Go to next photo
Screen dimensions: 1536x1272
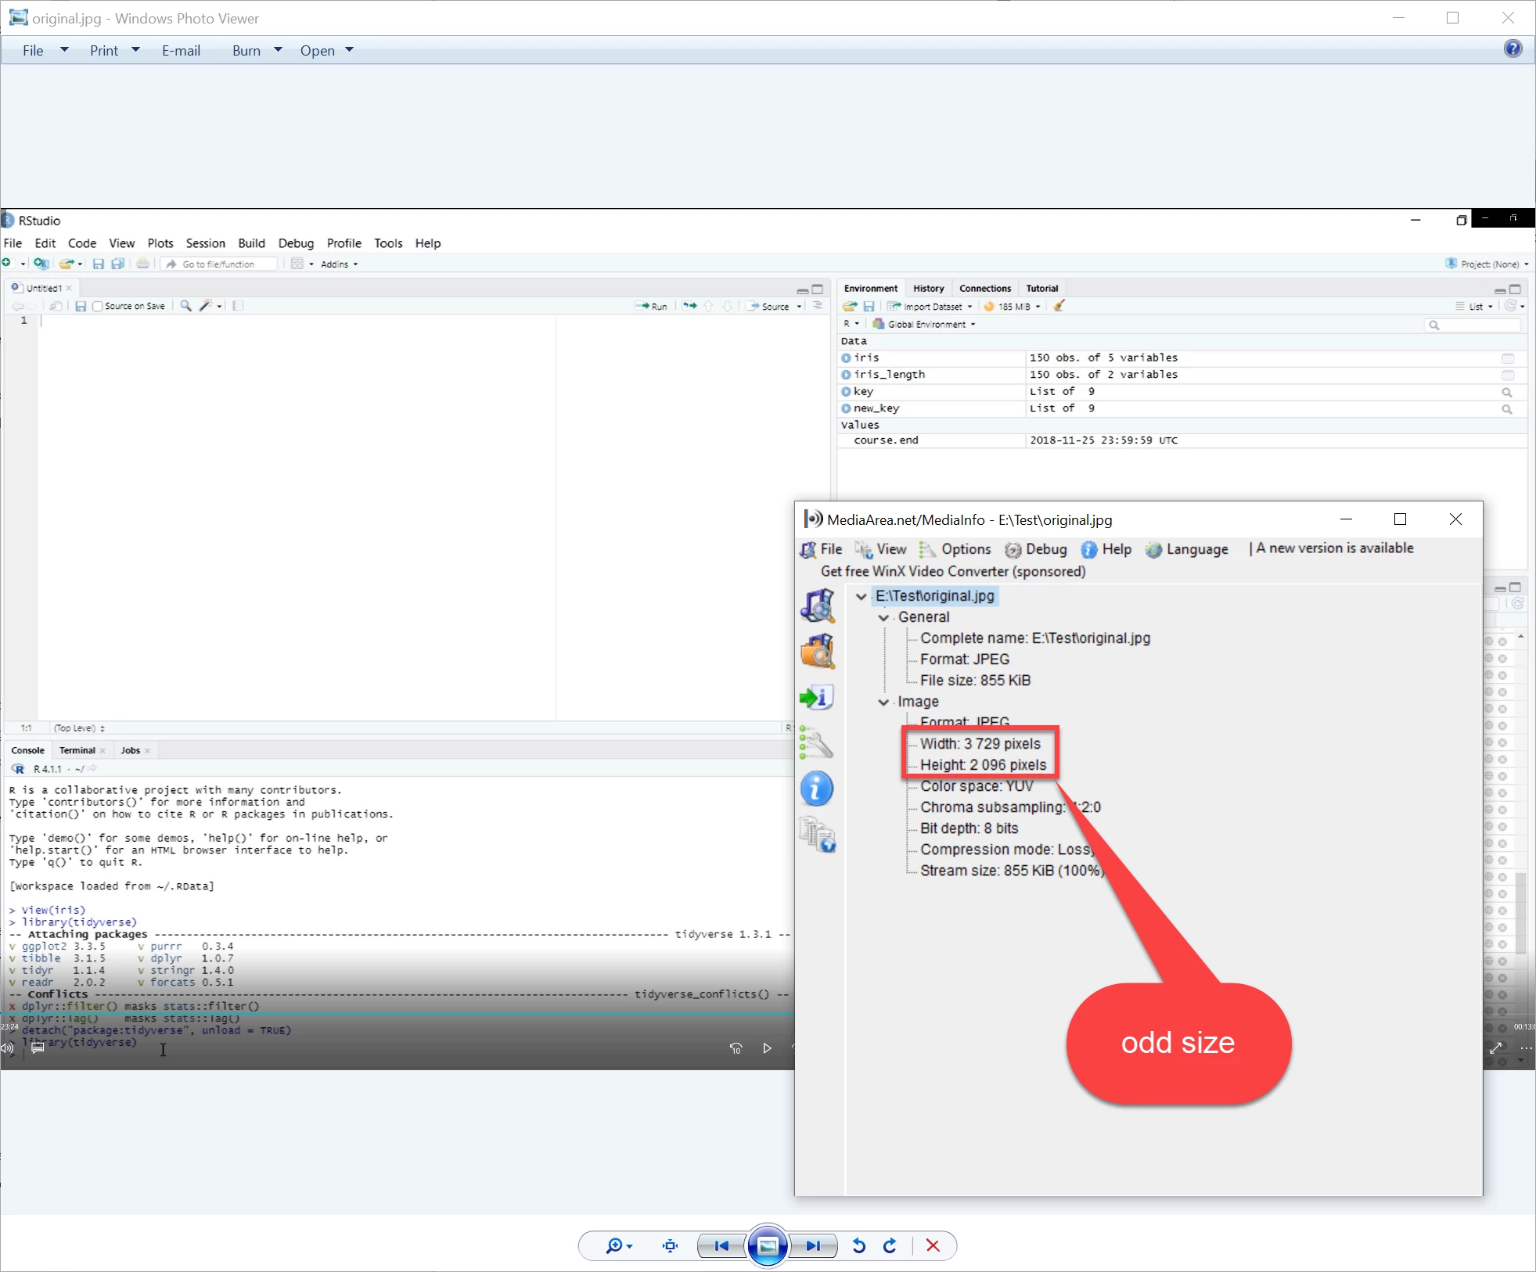pos(813,1245)
